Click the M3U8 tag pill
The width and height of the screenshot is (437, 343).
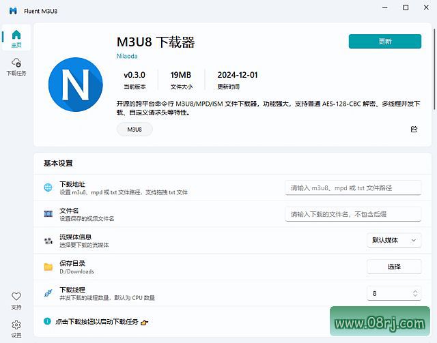135,129
